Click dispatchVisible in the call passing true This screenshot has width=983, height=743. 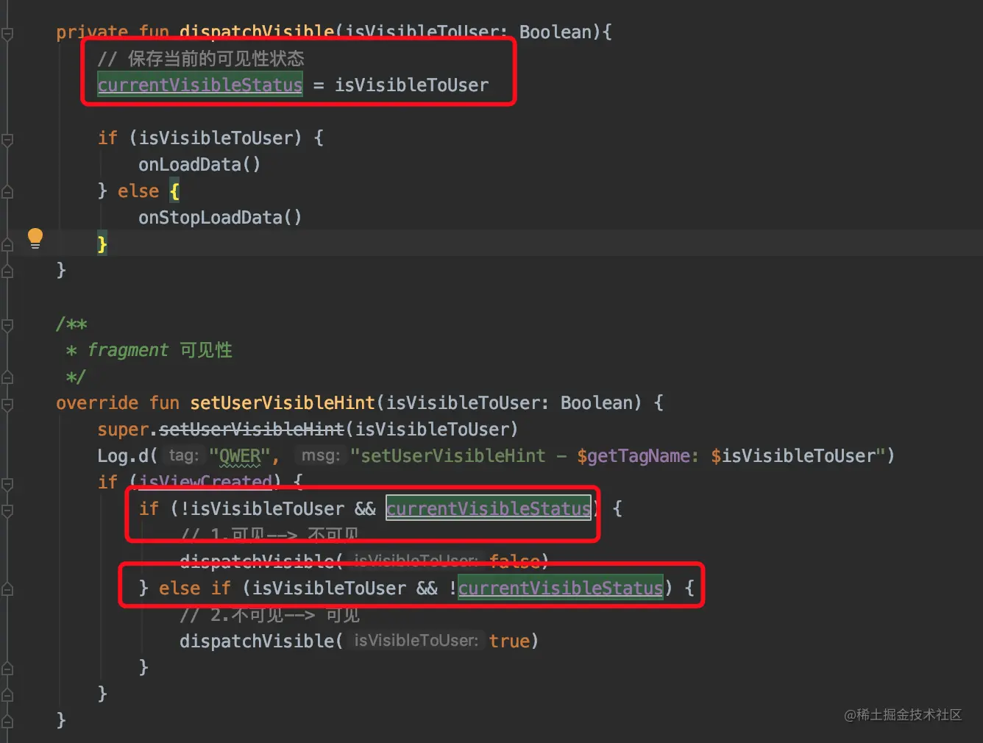[x=257, y=641]
